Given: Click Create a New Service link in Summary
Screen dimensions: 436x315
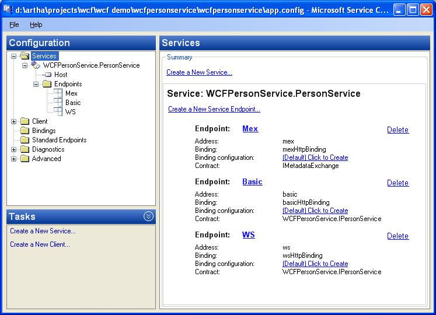Looking at the screenshot, I should pos(199,72).
